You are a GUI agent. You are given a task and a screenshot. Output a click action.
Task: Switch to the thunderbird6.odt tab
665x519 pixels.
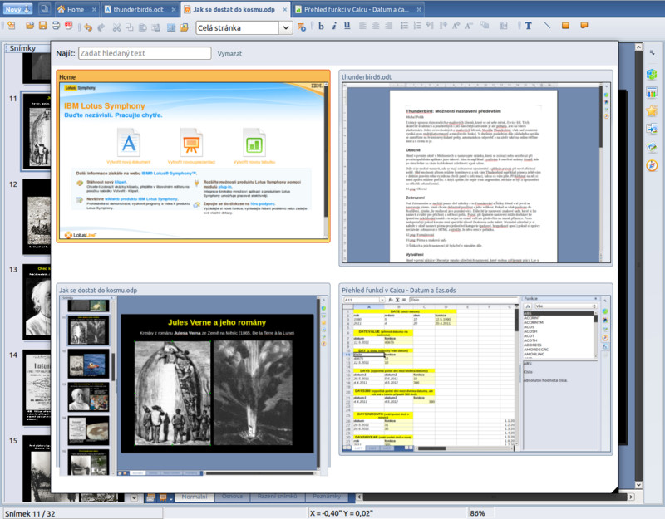click(138, 9)
